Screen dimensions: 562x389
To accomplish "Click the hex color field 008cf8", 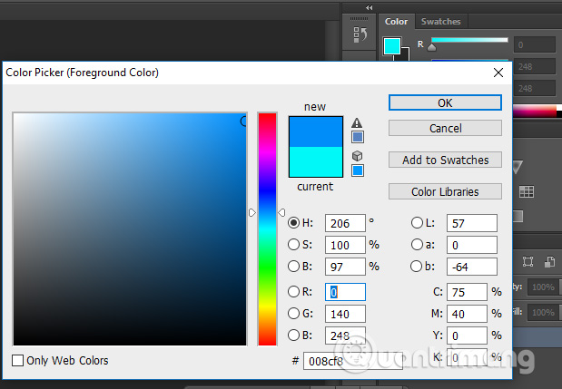I will 352,361.
